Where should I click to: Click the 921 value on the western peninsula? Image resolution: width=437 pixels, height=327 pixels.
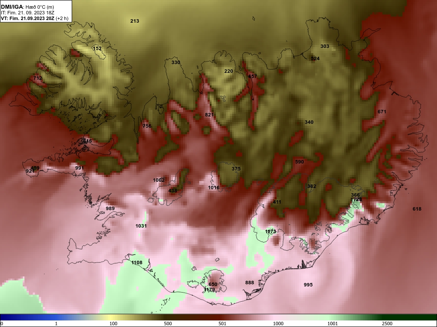30,171
